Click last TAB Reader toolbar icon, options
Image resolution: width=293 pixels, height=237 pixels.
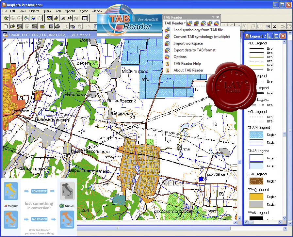coord(217,23)
